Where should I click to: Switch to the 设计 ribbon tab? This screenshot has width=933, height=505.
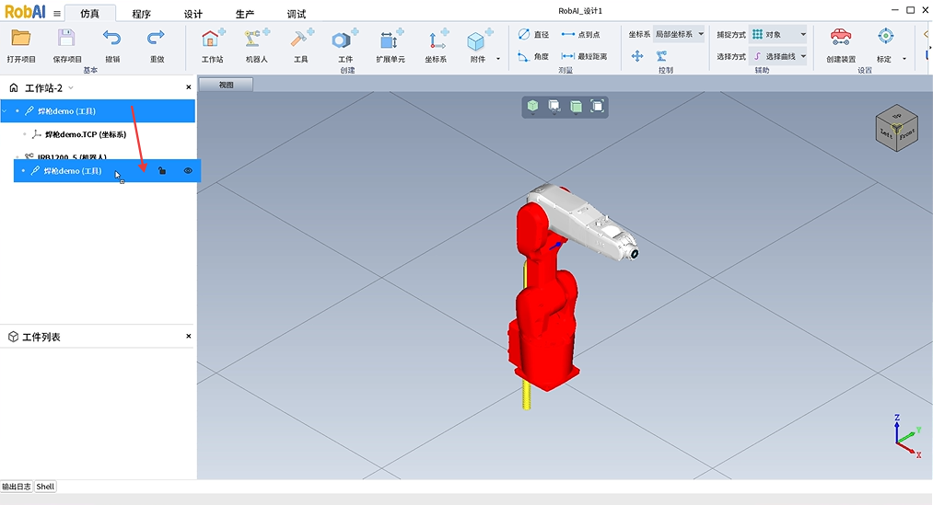pos(192,14)
